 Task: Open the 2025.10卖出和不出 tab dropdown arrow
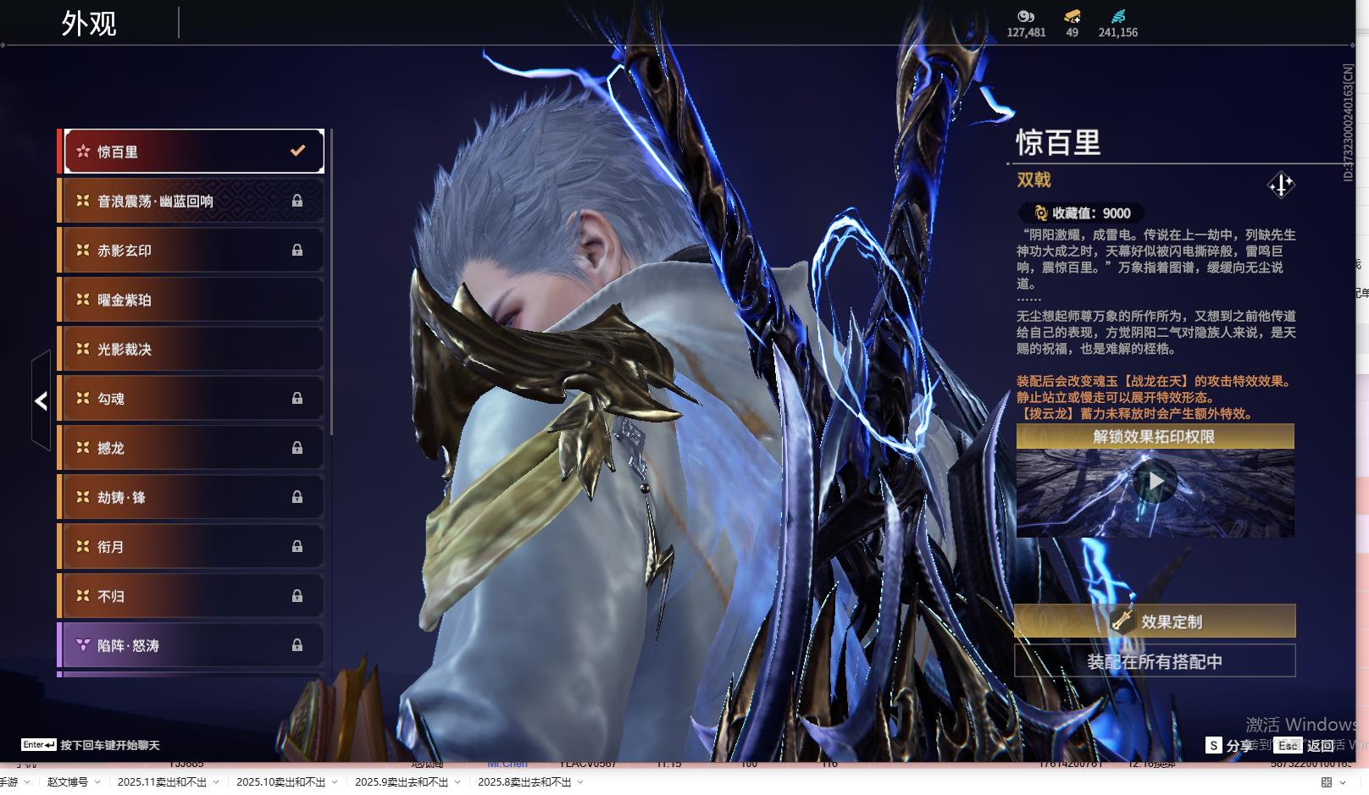click(x=335, y=782)
